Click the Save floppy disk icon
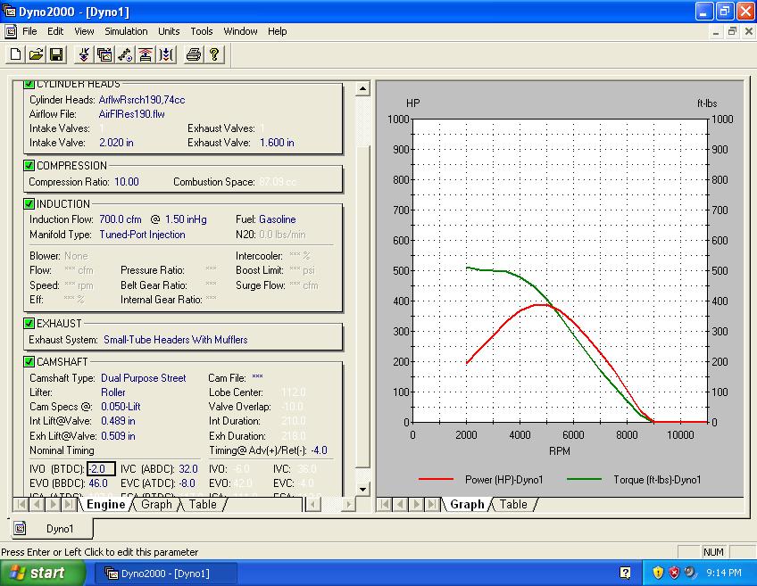Viewport: 757px width, 586px height. tap(55, 55)
